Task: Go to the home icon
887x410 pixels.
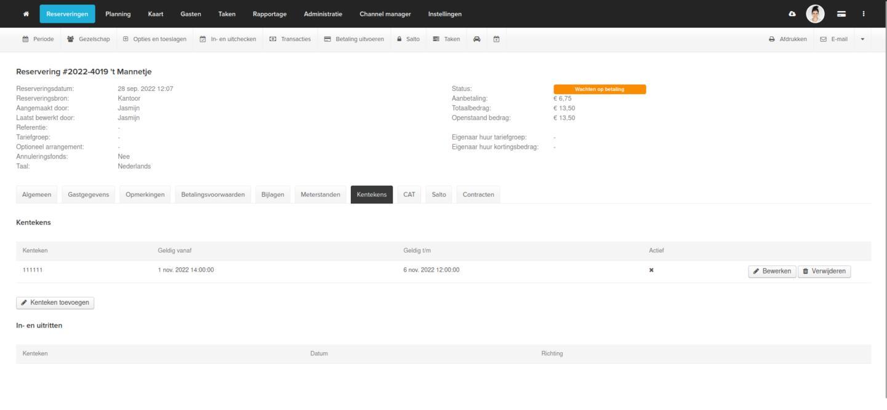Action: (26, 14)
